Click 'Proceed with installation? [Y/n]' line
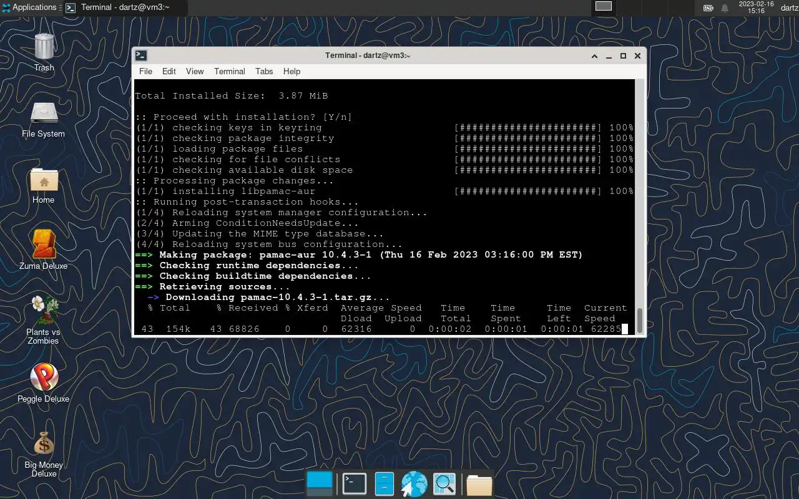 pos(243,117)
